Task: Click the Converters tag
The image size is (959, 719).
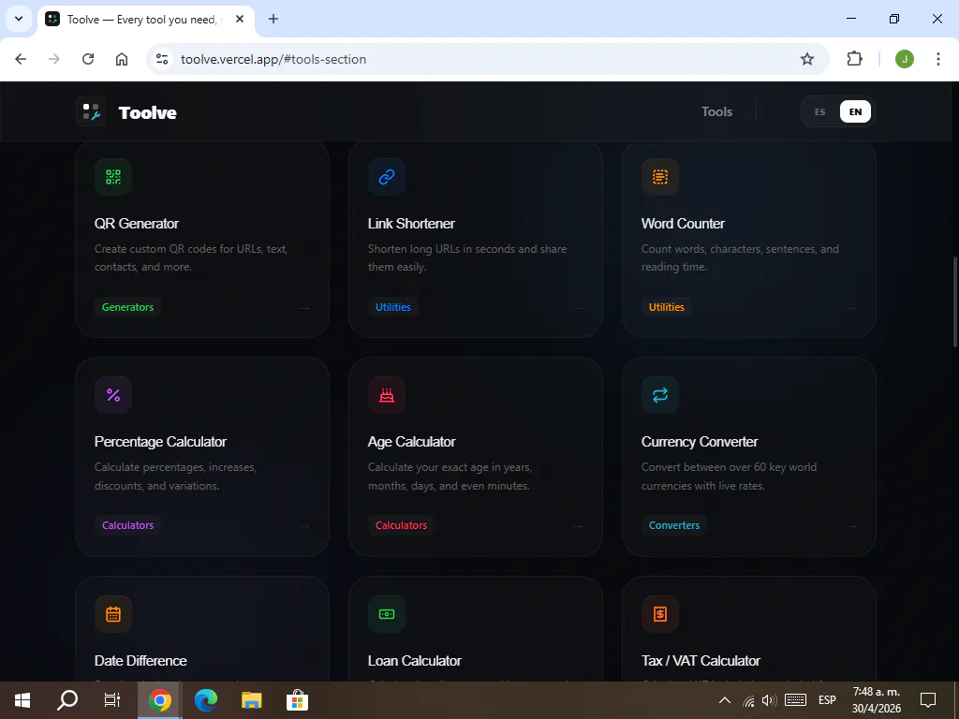Action: (674, 525)
